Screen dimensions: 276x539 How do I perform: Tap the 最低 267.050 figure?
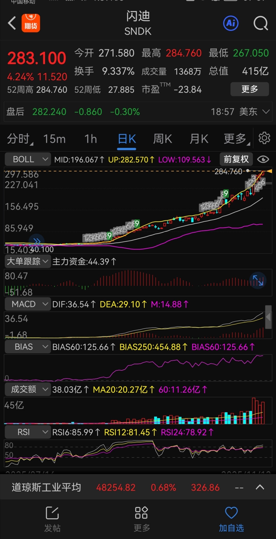point(239,53)
